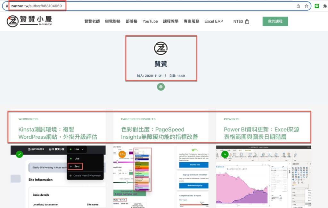Open the 贊贊老師 menu item
The height and width of the screenshot is (208, 328).
[92, 21]
